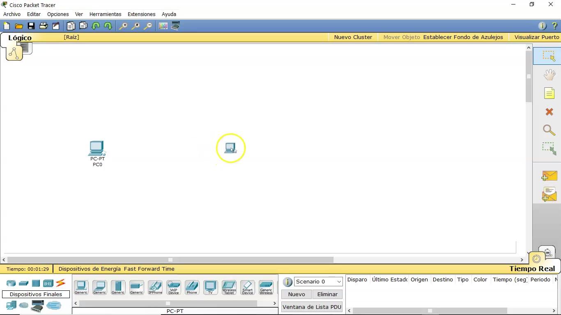The image size is (561, 315).
Task: Pick the VoIP Device from the palette
Action: [173, 287]
